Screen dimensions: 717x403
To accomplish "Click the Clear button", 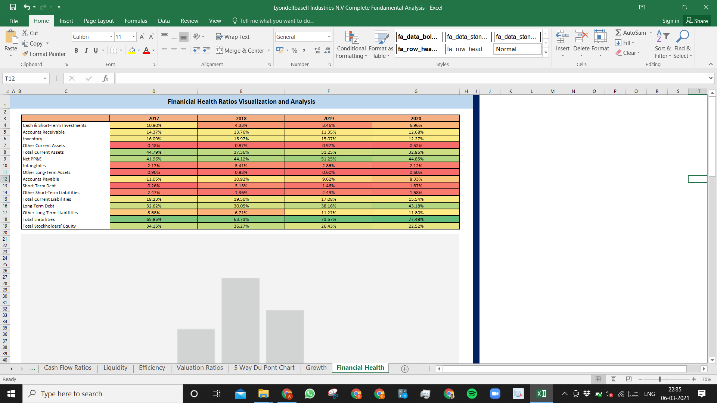I will (x=628, y=53).
